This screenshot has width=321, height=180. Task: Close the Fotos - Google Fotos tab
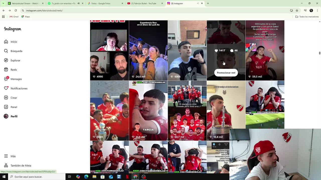pyautogui.click(x=122, y=3)
